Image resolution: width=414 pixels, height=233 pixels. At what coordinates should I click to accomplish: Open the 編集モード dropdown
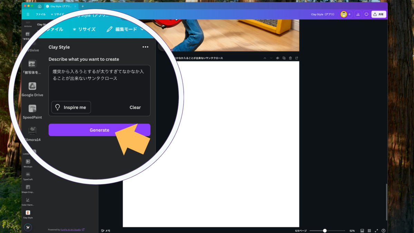(125, 29)
